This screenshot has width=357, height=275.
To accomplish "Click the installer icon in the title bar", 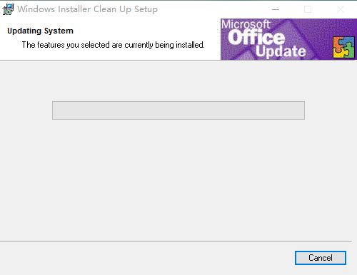I will coord(8,9).
